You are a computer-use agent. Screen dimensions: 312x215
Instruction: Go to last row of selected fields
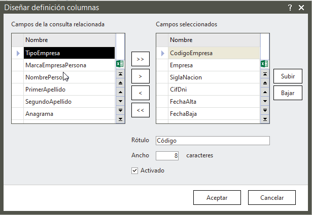coord(264,119)
